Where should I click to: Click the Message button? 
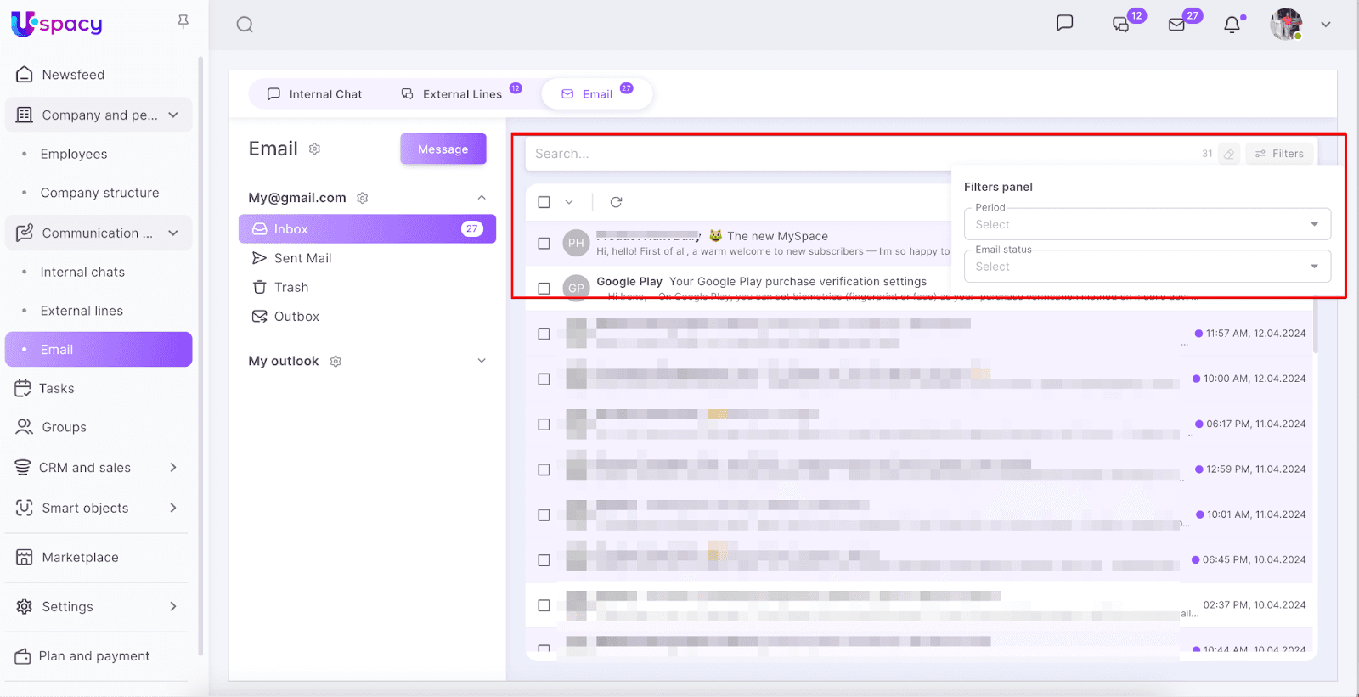pyautogui.click(x=443, y=149)
